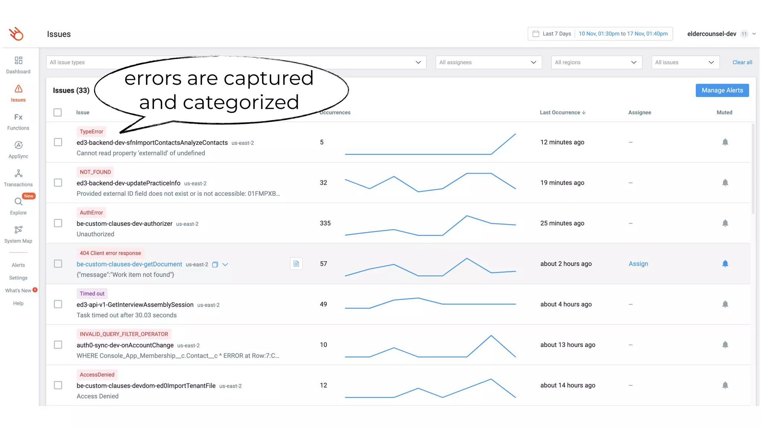Select the 404 Client error checkbox
This screenshot has height=428, width=762.
(58, 264)
